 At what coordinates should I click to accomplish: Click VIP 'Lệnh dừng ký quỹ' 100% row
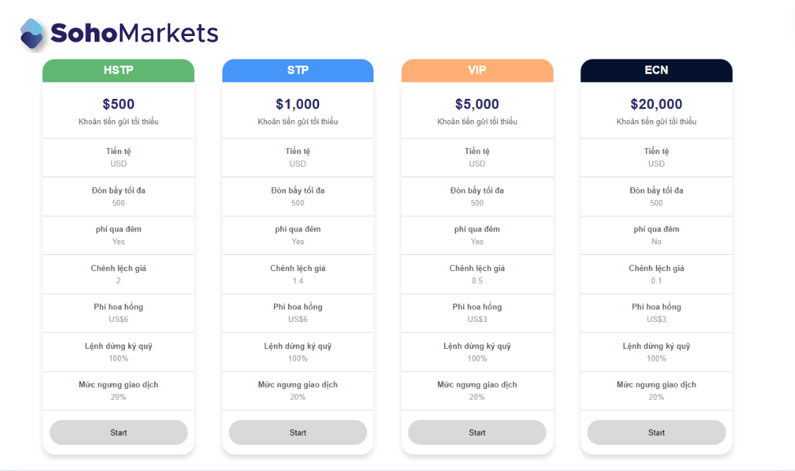coord(477,352)
